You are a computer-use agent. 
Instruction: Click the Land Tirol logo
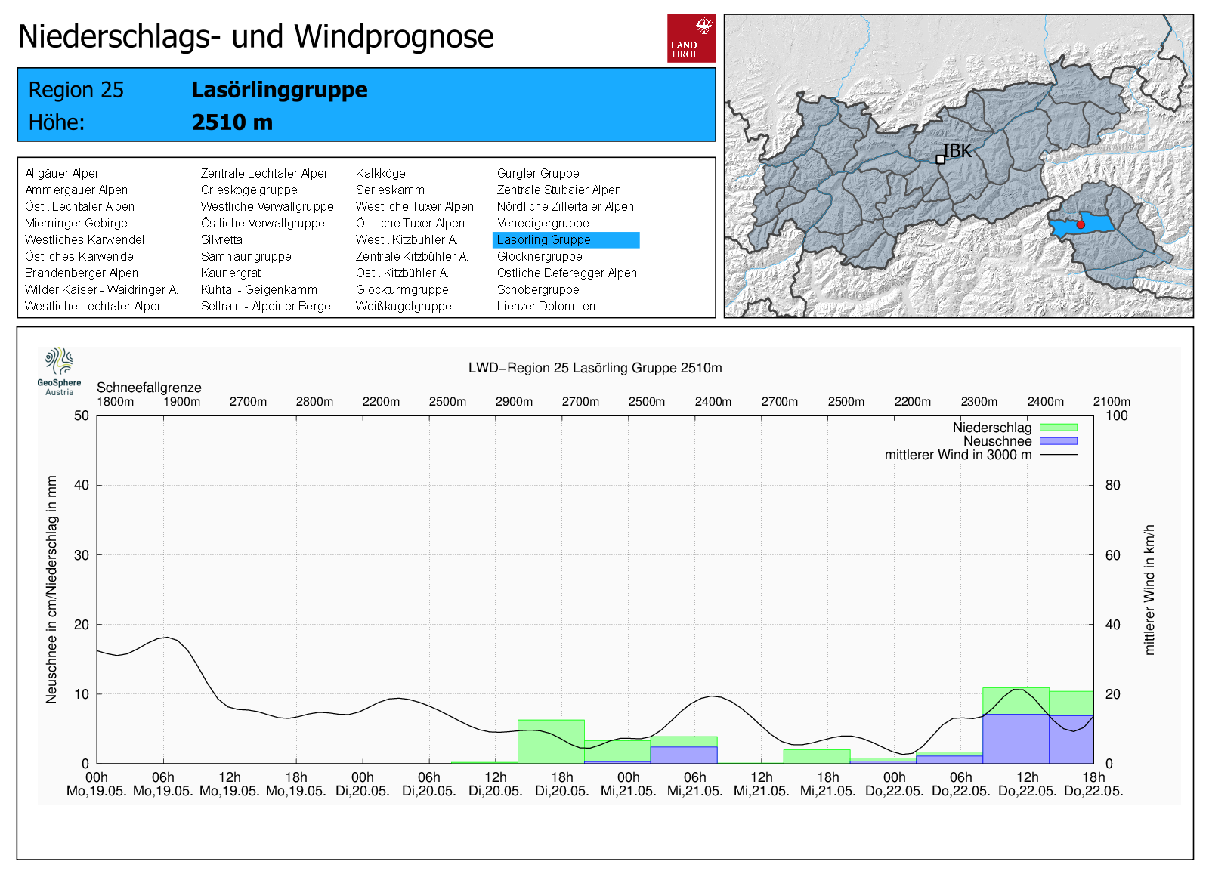tap(691, 38)
